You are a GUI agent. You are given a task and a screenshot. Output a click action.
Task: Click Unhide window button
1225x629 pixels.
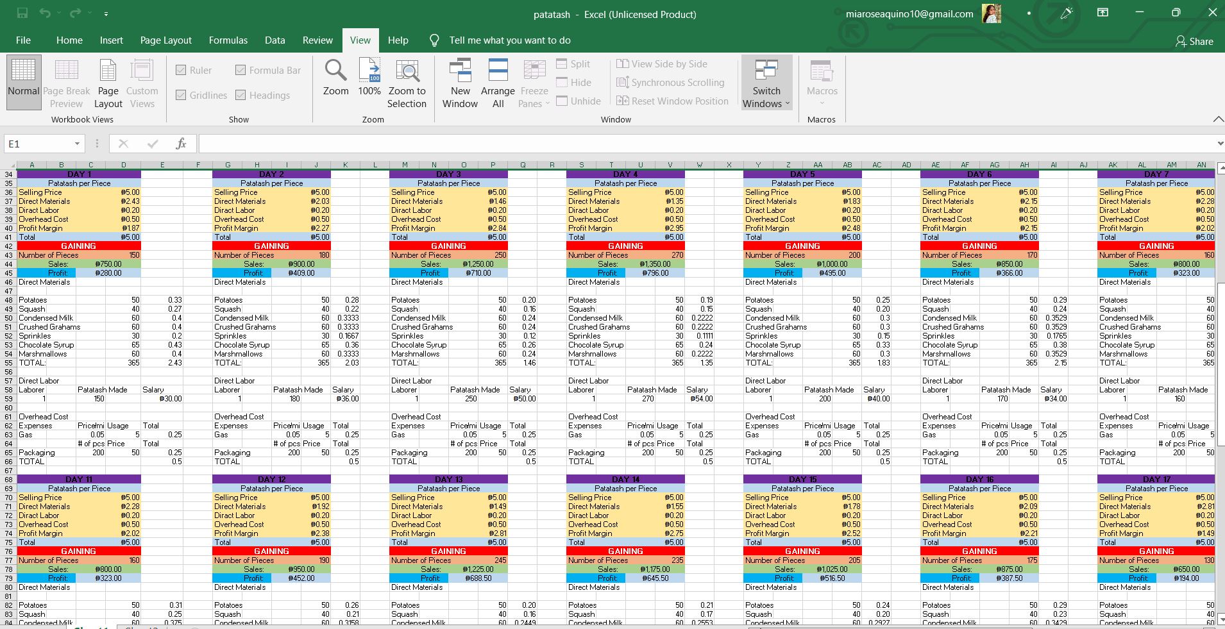click(x=578, y=101)
